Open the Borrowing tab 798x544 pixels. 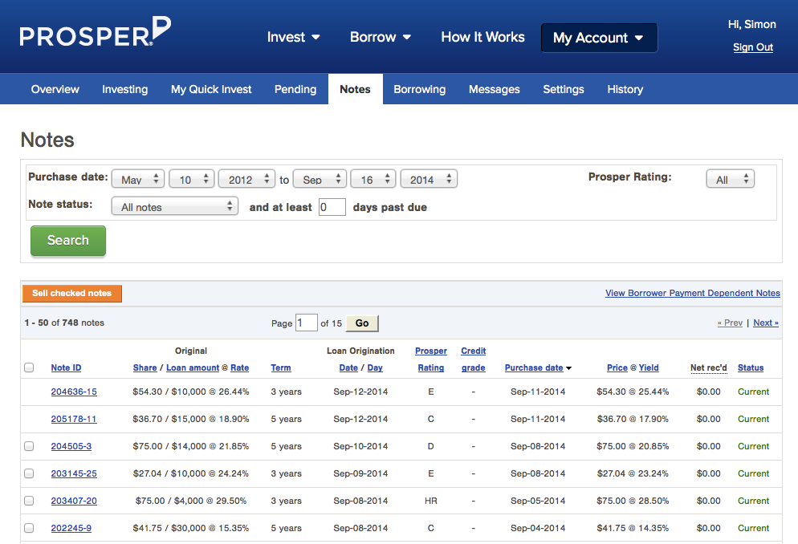(x=419, y=90)
